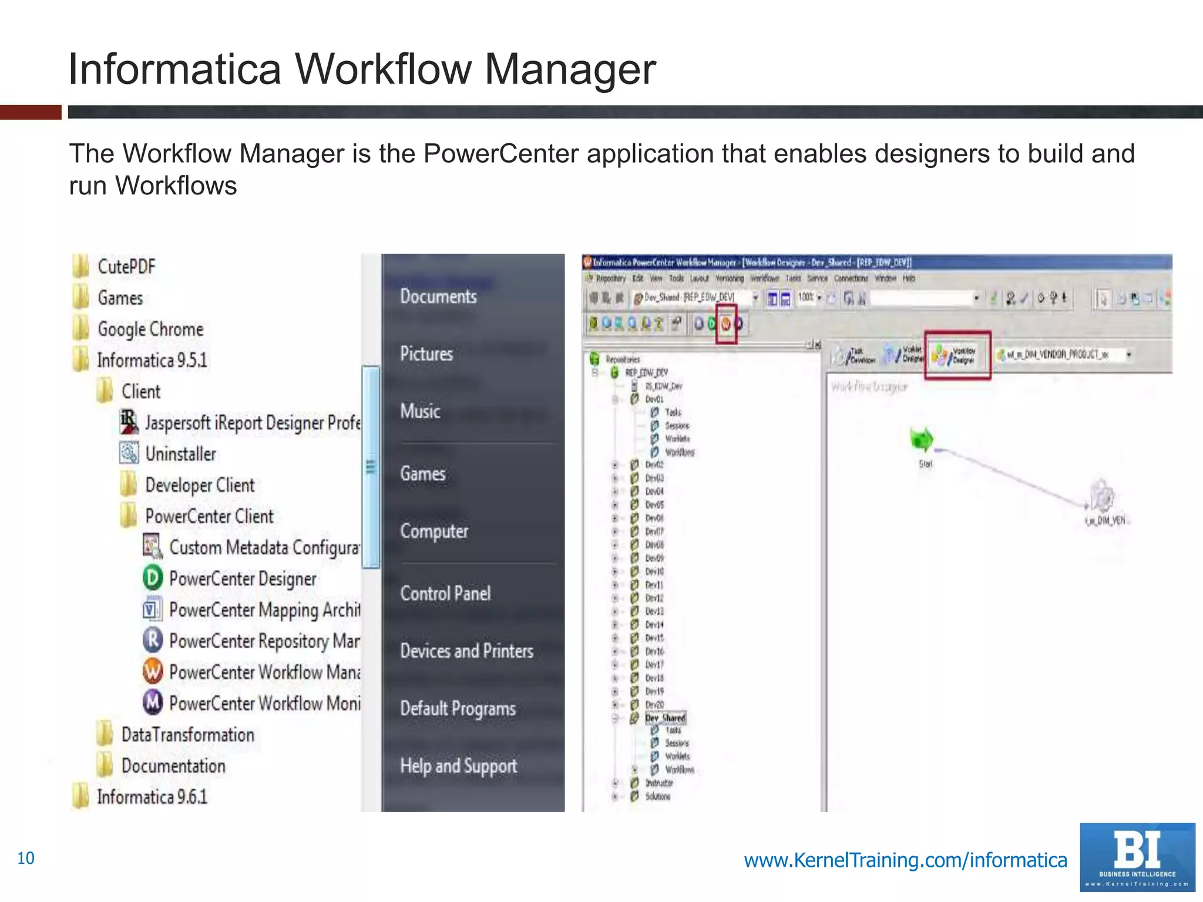The width and height of the screenshot is (1203, 902).
Task: Open PowerCenter Mapping Architect entry
Action: (251, 610)
